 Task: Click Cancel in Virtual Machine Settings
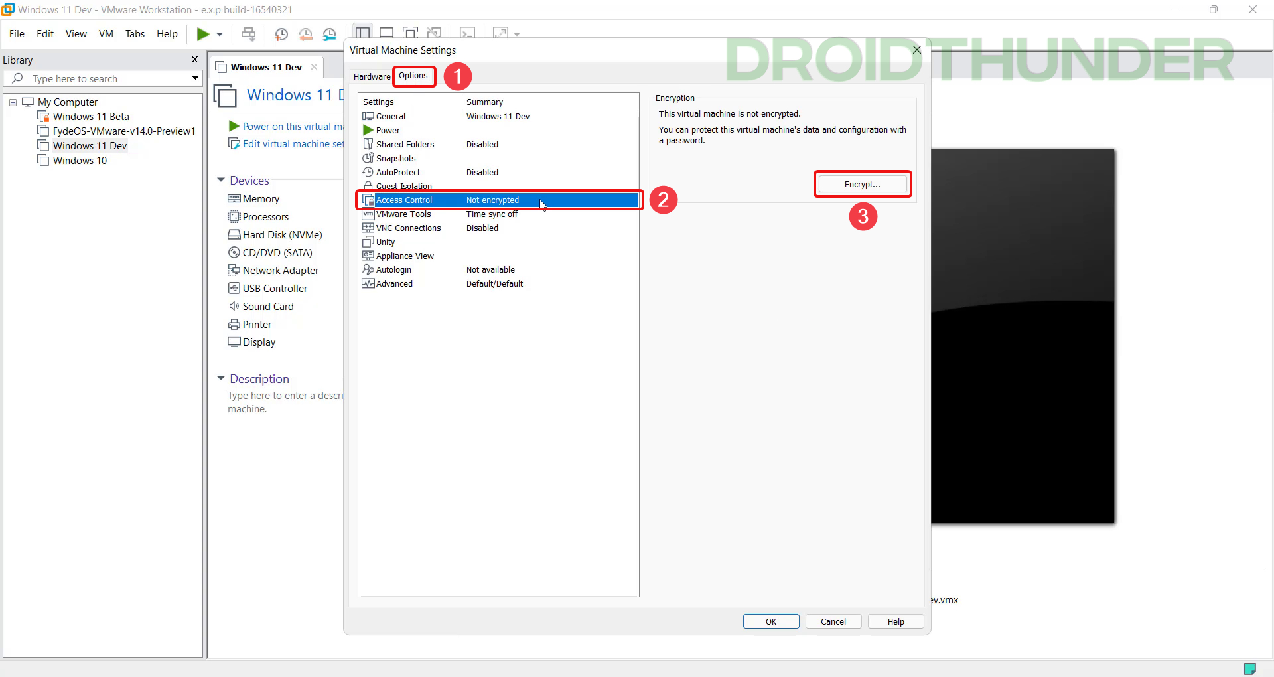coord(833,622)
